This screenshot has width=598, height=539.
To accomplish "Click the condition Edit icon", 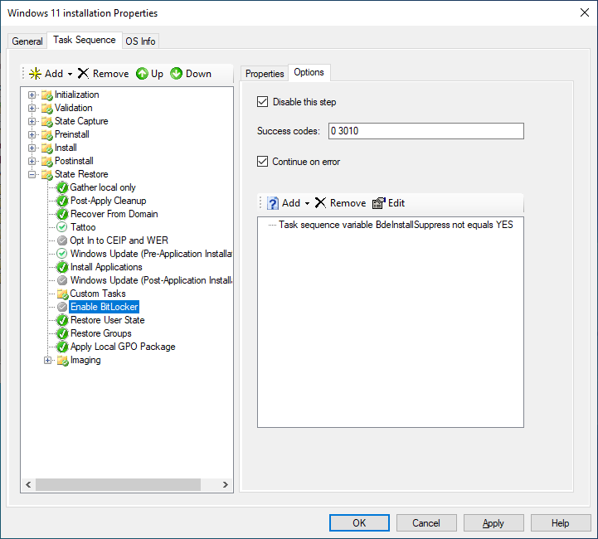I will (x=379, y=203).
